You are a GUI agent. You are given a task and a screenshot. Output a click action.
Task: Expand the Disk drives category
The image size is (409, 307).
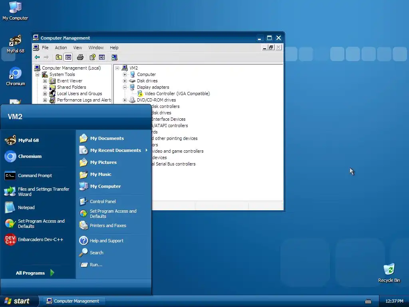(x=125, y=81)
